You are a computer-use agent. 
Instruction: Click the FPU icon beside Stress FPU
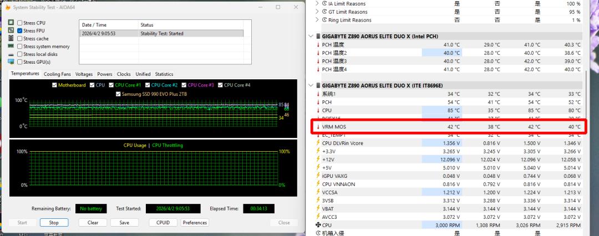coord(11,30)
